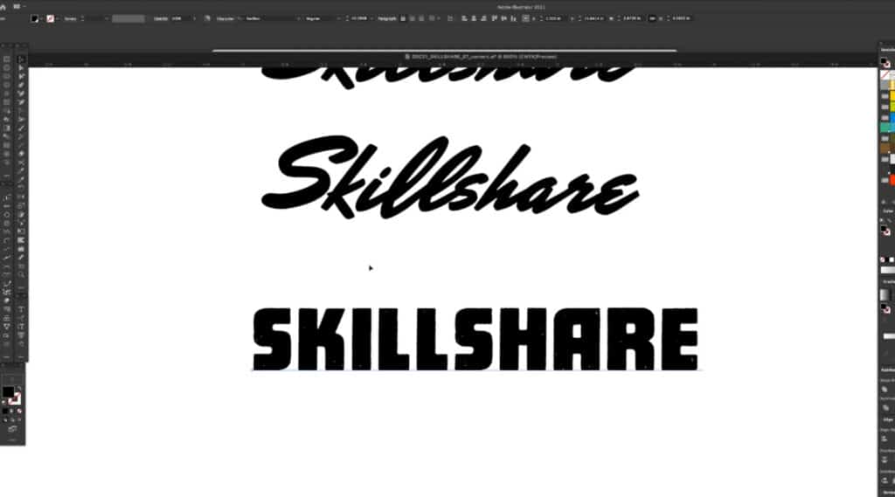Toggle Constrain Width and Height Proportions
Image resolution: width=895 pixels, height=497 pixels.
652,19
